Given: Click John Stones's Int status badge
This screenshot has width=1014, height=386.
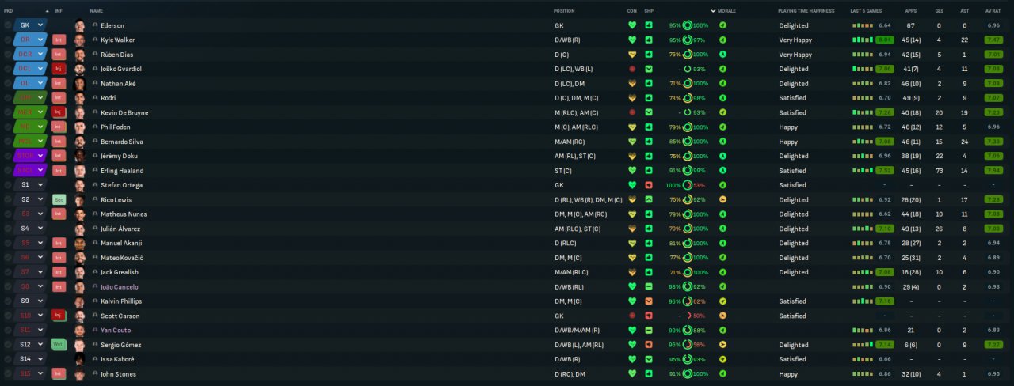Looking at the screenshot, I should click(x=59, y=373).
